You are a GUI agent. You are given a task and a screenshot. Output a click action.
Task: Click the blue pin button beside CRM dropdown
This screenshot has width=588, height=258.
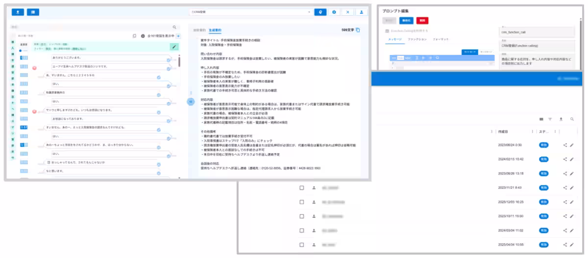tap(320, 12)
